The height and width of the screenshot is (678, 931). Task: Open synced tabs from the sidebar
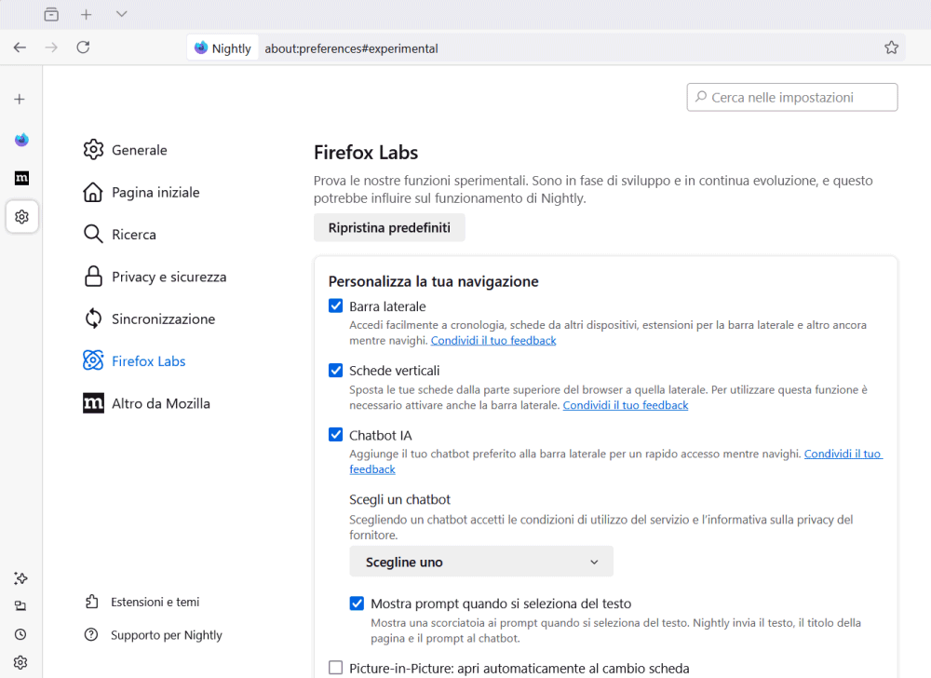(20, 606)
